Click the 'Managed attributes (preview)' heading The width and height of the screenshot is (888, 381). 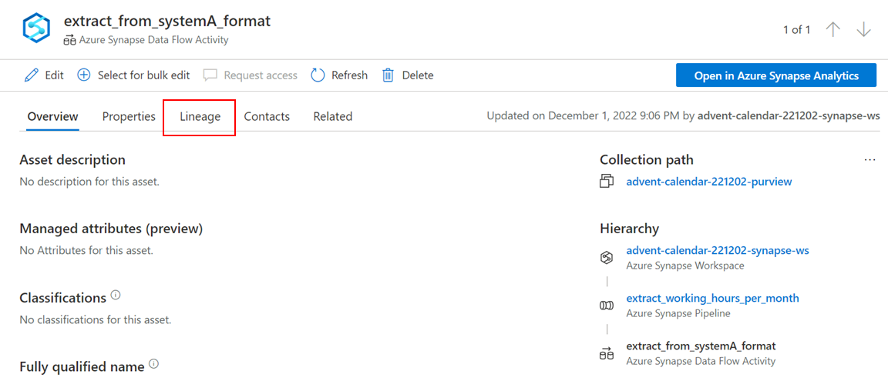click(111, 229)
